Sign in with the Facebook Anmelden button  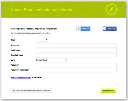point(110,29)
